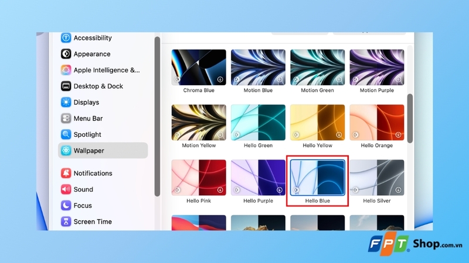Screen dimensions: 469x263
Task: Select the Motion Yellow wallpaper thumbnail
Action: pos(199,123)
